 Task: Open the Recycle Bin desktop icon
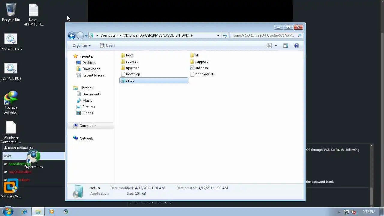11,13
